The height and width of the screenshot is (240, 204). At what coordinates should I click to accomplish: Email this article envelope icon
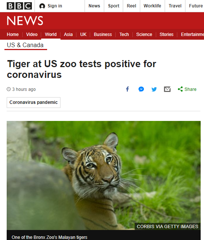click(x=167, y=89)
